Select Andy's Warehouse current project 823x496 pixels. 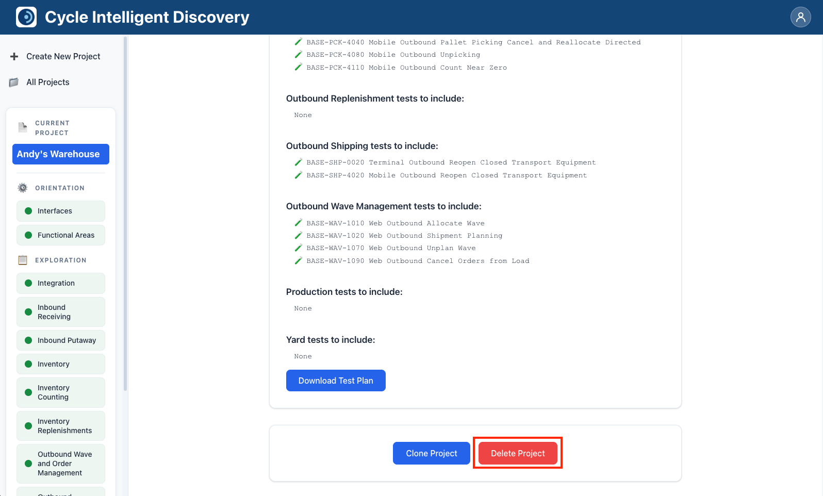coord(61,154)
